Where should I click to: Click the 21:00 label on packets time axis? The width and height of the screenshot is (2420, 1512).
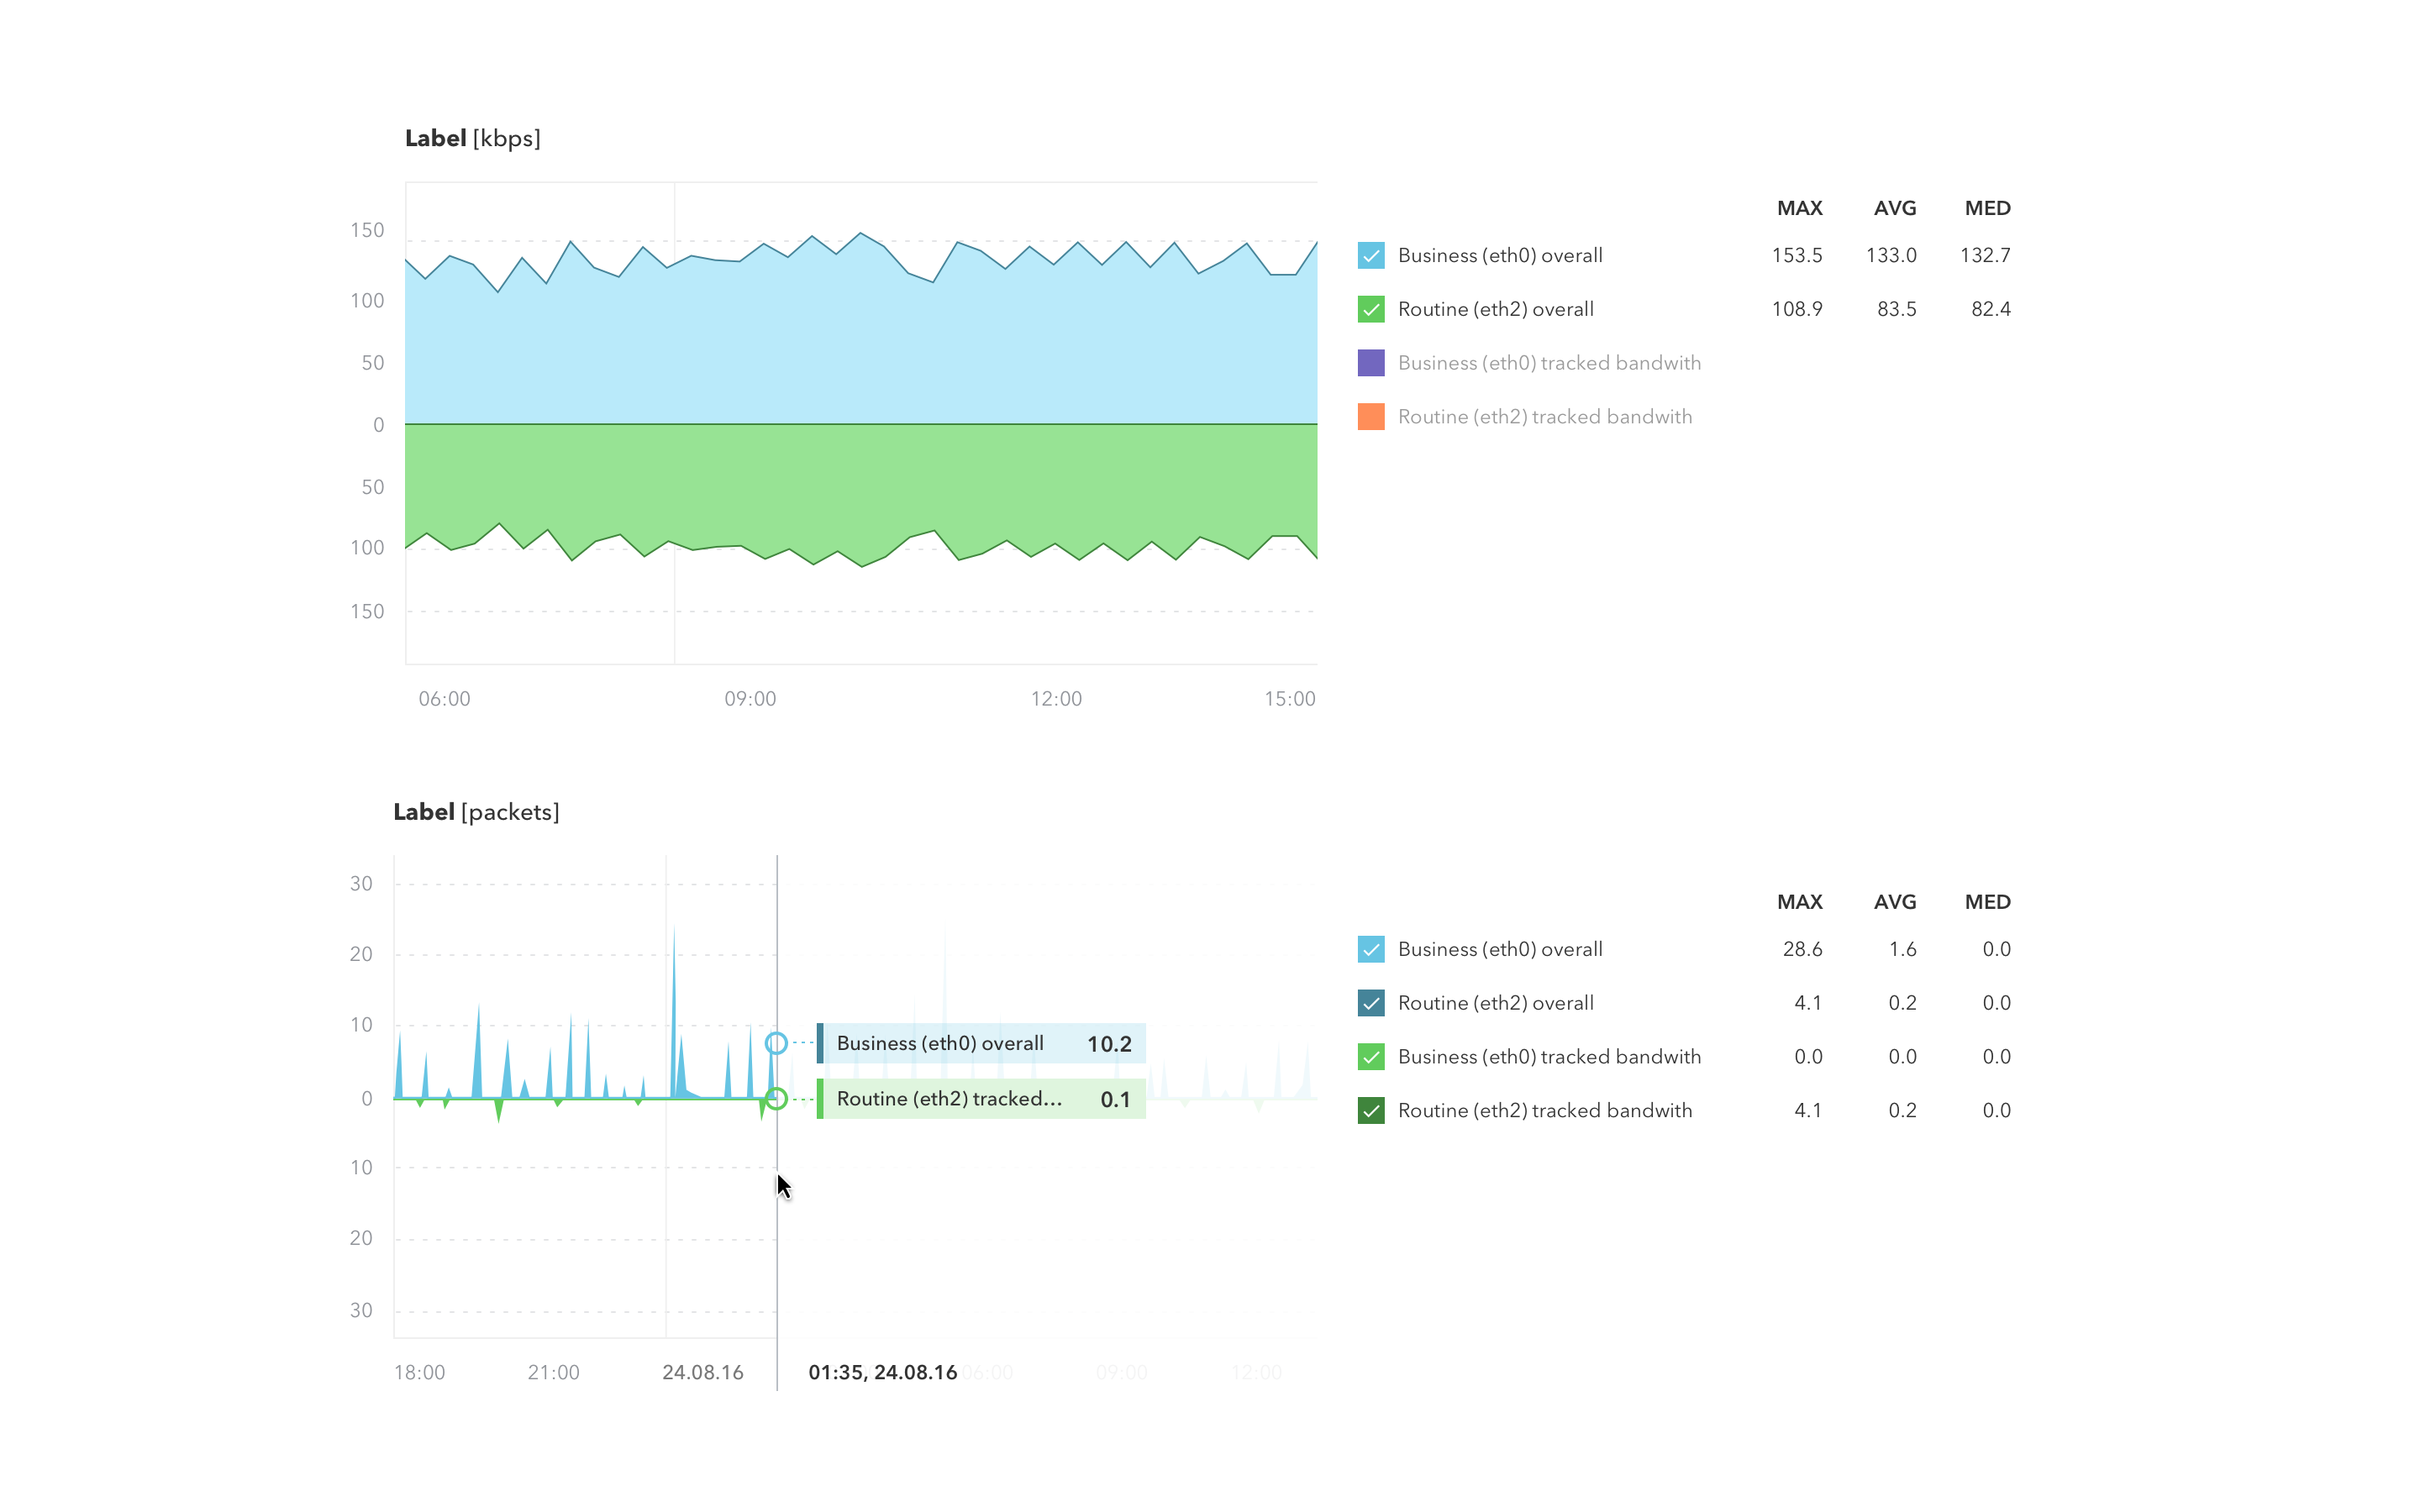tap(553, 1373)
